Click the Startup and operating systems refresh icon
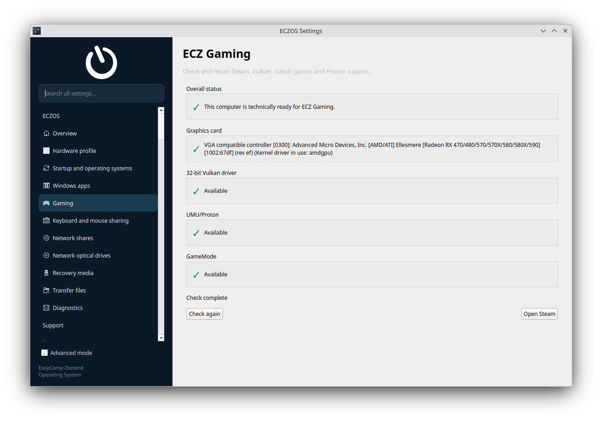This screenshot has height=422, width=602. tap(46, 169)
